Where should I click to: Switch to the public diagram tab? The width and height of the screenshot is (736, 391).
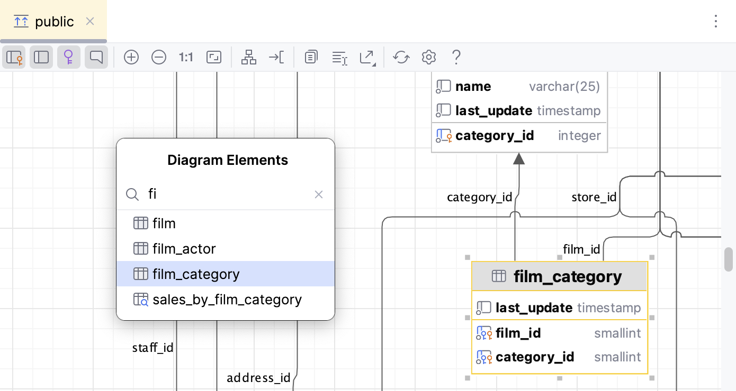53,21
